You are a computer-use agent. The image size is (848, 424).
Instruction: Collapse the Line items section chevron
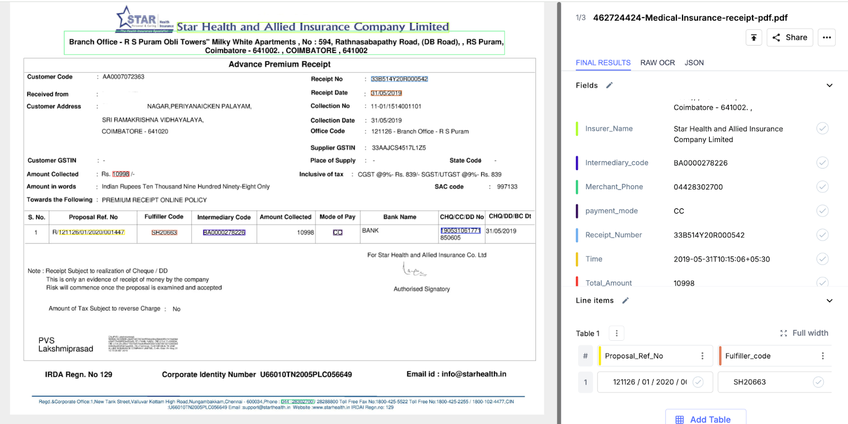click(x=829, y=301)
